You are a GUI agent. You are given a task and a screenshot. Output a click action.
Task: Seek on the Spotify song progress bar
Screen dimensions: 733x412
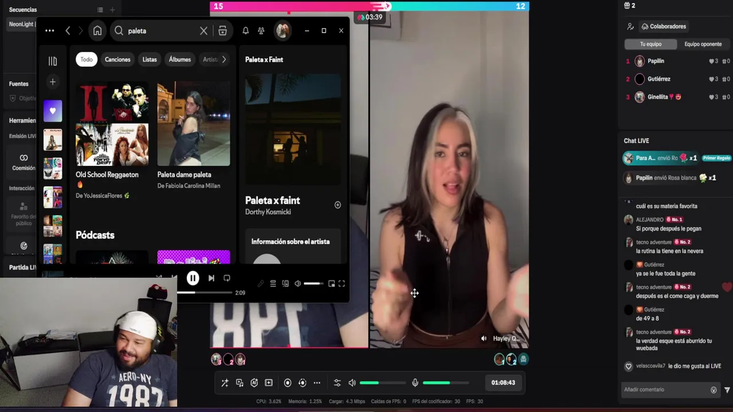tap(203, 292)
